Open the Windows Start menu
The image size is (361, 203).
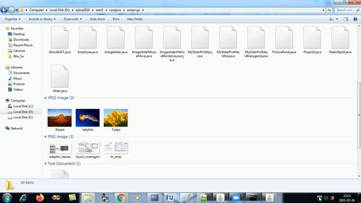[7, 198]
